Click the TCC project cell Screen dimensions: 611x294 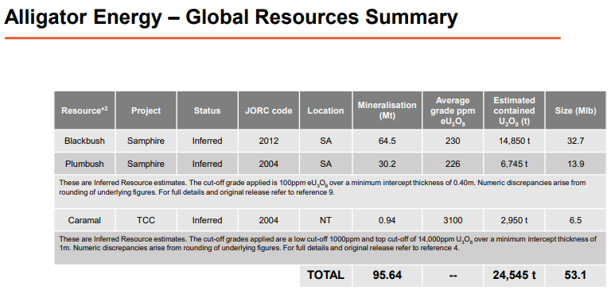[146, 220]
